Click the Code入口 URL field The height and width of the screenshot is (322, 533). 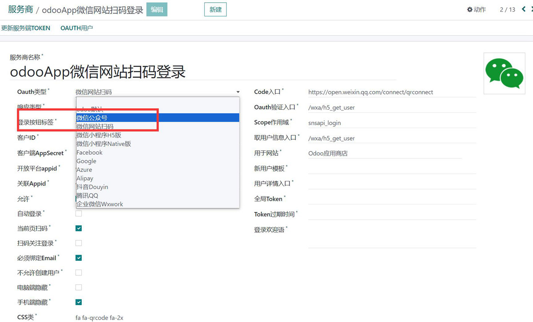pyautogui.click(x=392, y=92)
